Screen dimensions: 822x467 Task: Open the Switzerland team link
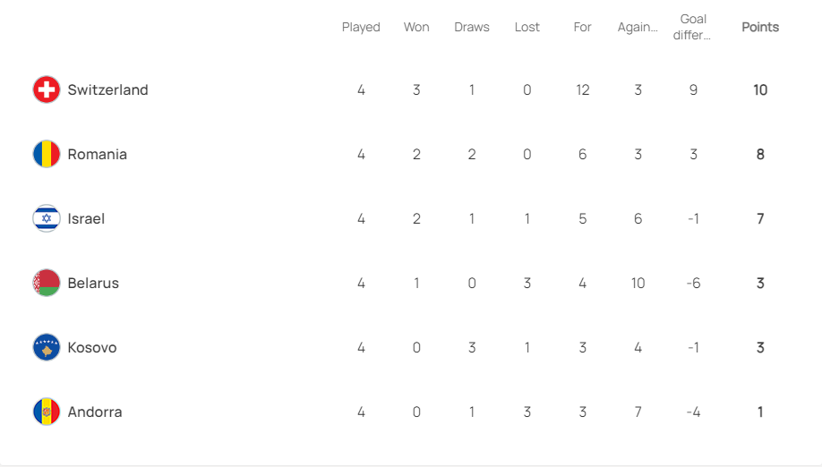click(x=107, y=89)
